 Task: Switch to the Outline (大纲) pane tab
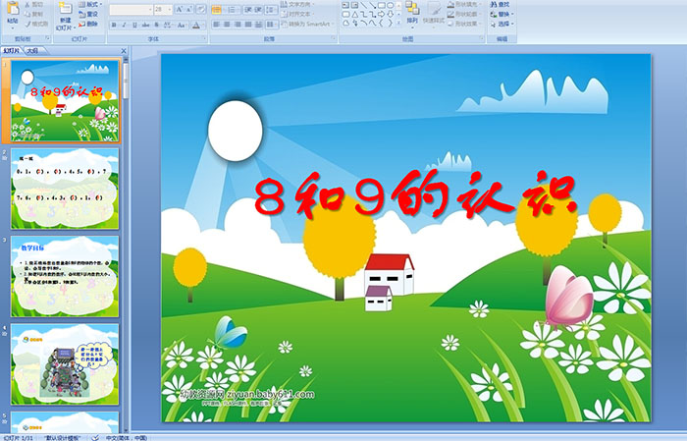[x=33, y=51]
